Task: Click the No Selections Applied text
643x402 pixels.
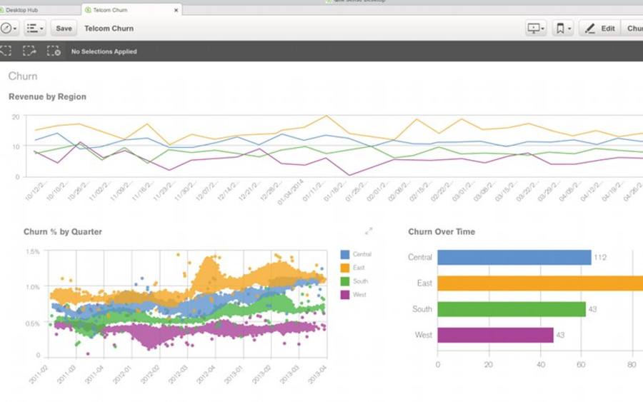Action: tap(104, 51)
